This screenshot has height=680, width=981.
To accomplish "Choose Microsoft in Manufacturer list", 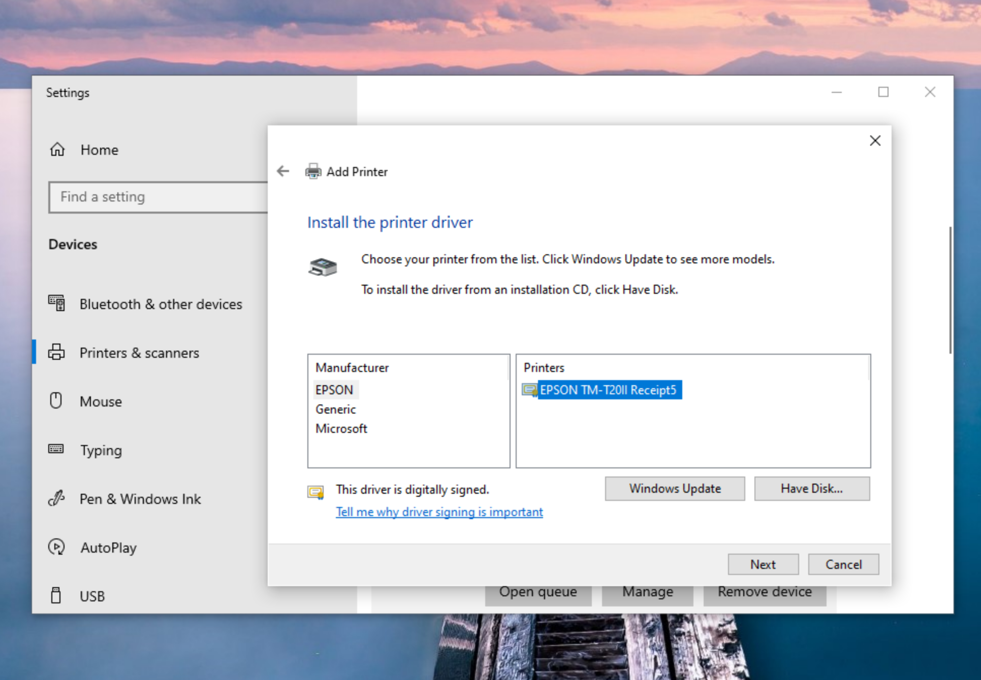I will pos(341,428).
